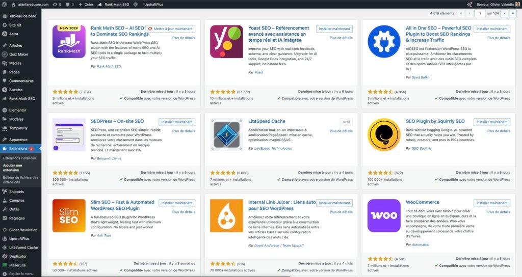This screenshot has width=522, height=277.
Task: Click the current page number field
Action: [480, 13]
